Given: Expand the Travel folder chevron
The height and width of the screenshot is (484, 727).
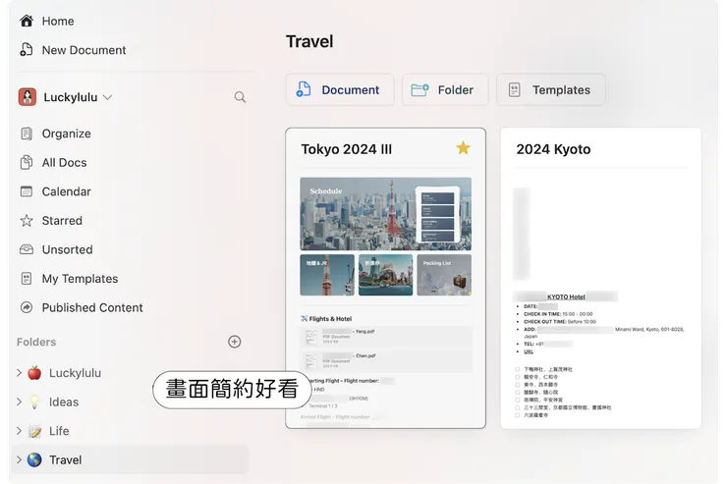Looking at the screenshot, I should click(x=19, y=459).
